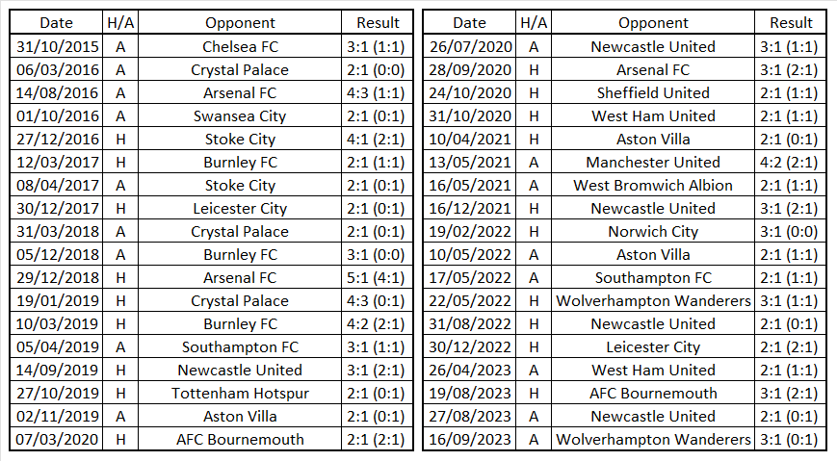Viewport: 837px width, 461px height.
Task: Click the 4:1 (2:1) result cell
Action: 378,139
